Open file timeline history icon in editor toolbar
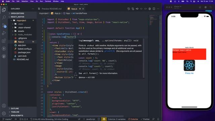Screen dimensions: 215x121 [x=129, y=9]
